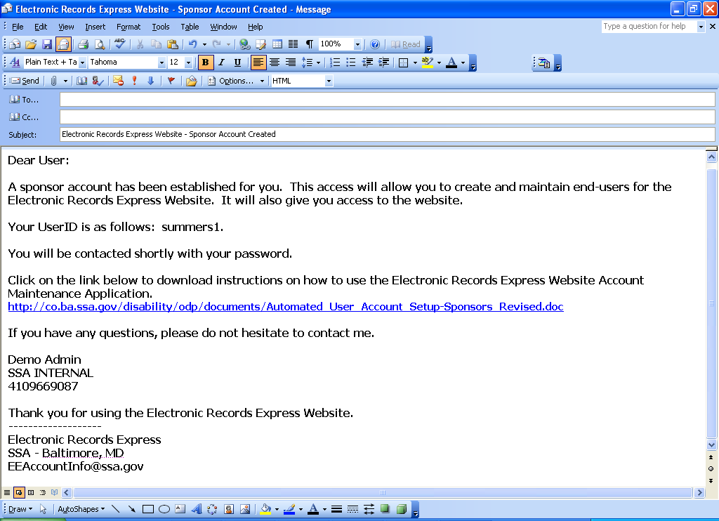Viewport: 719px width, 521px height.
Task: Select the Oval drawing tool
Action: tap(164, 509)
